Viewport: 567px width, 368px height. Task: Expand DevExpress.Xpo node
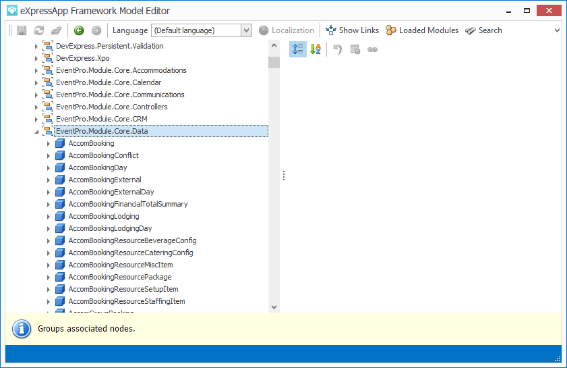(36, 58)
